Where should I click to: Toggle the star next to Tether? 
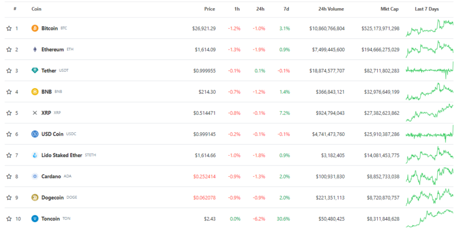pos(9,71)
